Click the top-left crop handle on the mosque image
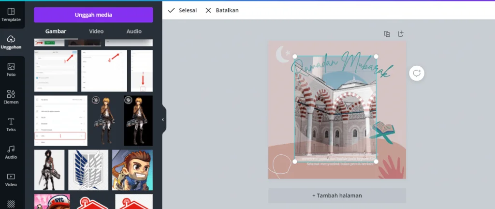 295,57
